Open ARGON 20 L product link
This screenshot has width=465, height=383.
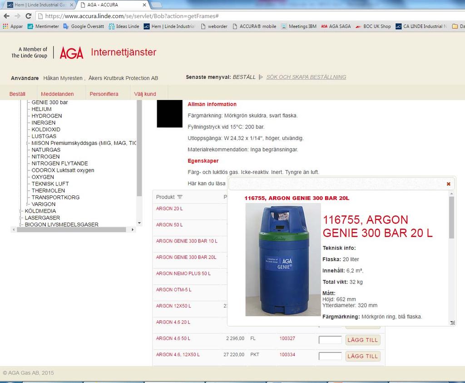(169, 209)
